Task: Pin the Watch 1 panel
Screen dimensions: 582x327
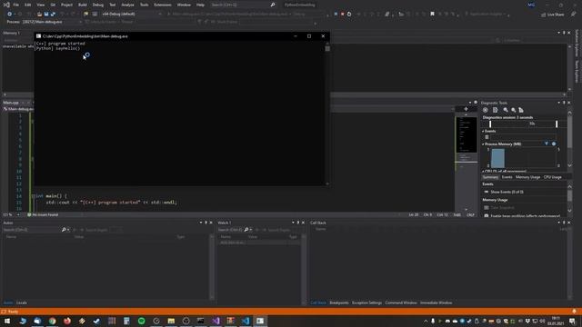Action: 297,223
